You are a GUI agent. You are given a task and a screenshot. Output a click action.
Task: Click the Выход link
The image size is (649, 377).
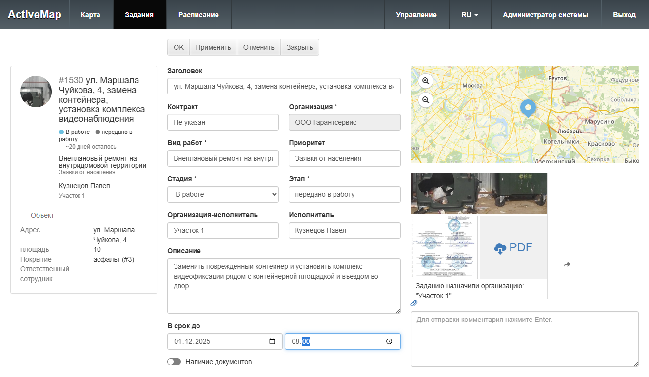click(624, 15)
